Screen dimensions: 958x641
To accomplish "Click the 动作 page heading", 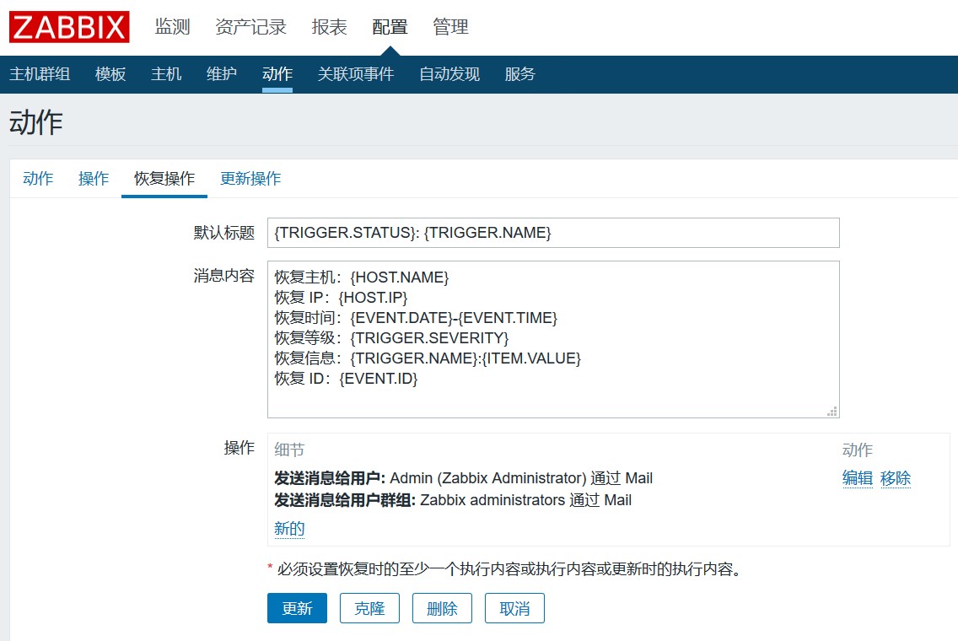I will tap(36, 122).
